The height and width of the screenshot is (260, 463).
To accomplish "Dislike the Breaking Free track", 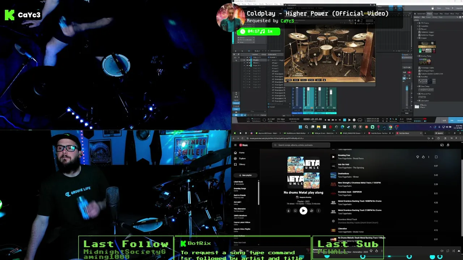I will [418, 157].
